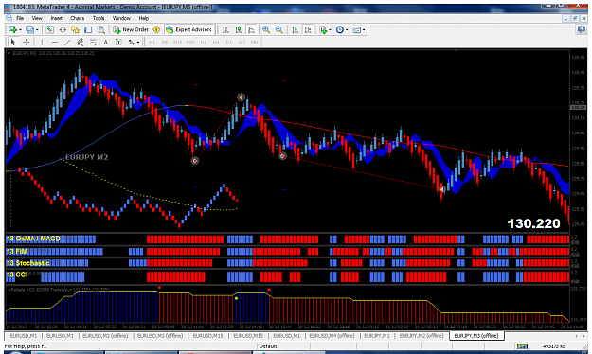Switch chart to Bar Chart mode

point(225,29)
